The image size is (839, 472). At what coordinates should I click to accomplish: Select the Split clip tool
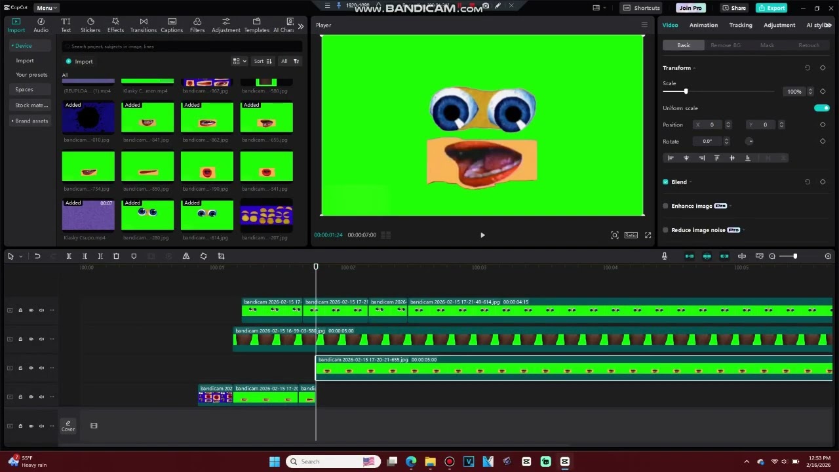[69, 256]
